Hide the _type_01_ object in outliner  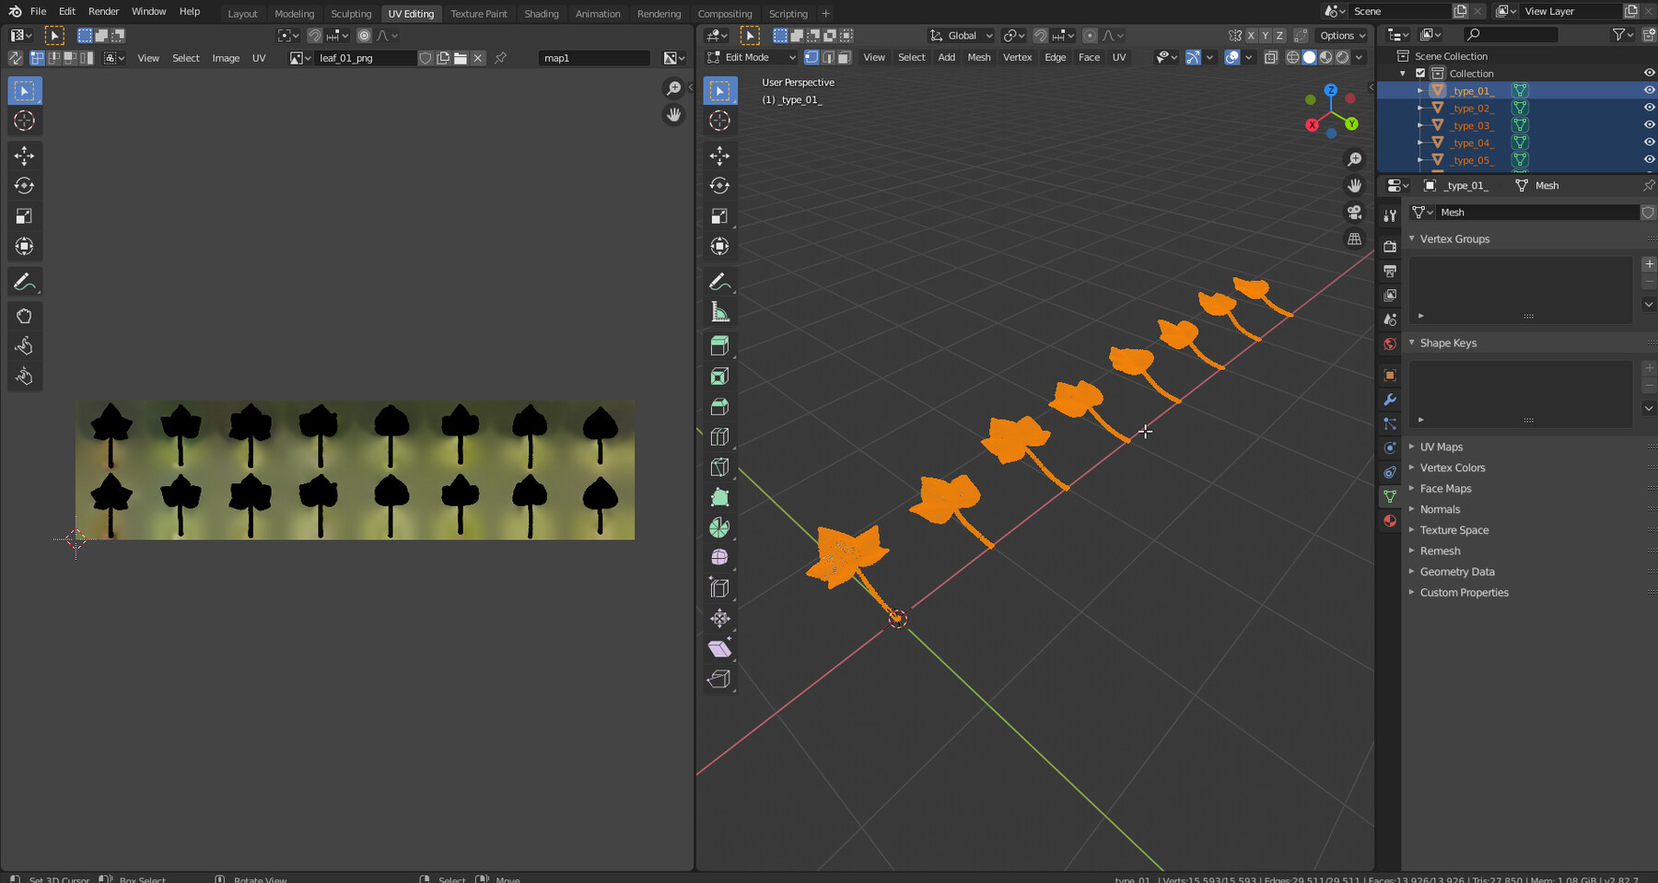[1649, 90]
